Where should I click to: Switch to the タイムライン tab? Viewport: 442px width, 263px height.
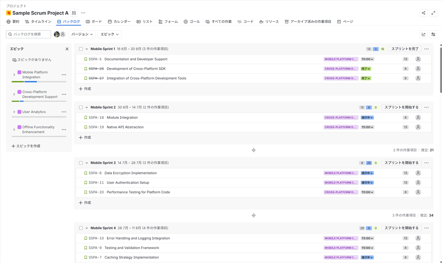pos(38,22)
